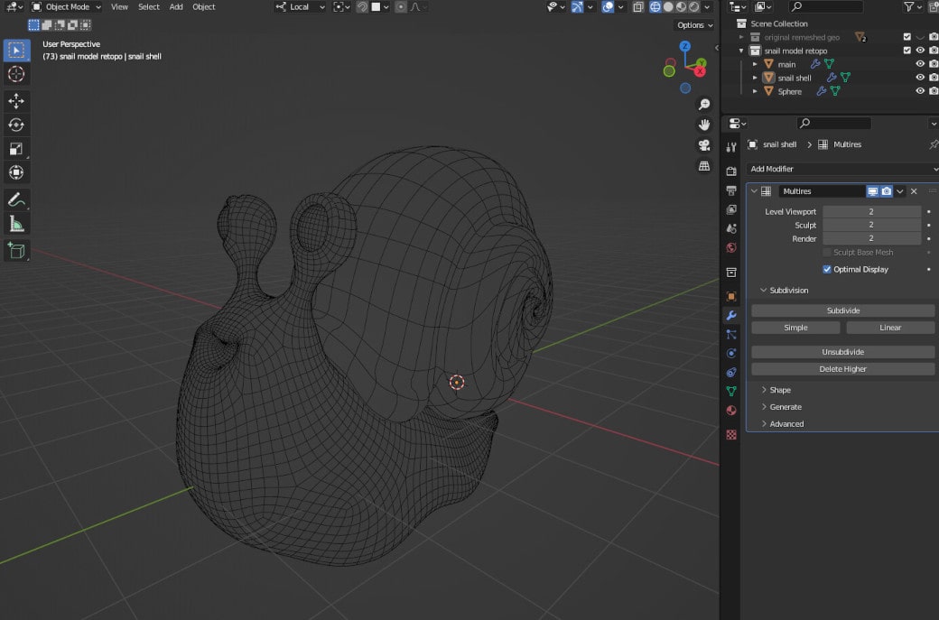The height and width of the screenshot is (620, 939).
Task: Hide the Sphere object in viewport
Action: (920, 91)
